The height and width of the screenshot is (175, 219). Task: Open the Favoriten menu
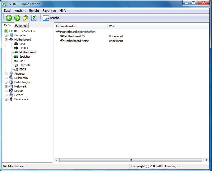(x=49, y=11)
